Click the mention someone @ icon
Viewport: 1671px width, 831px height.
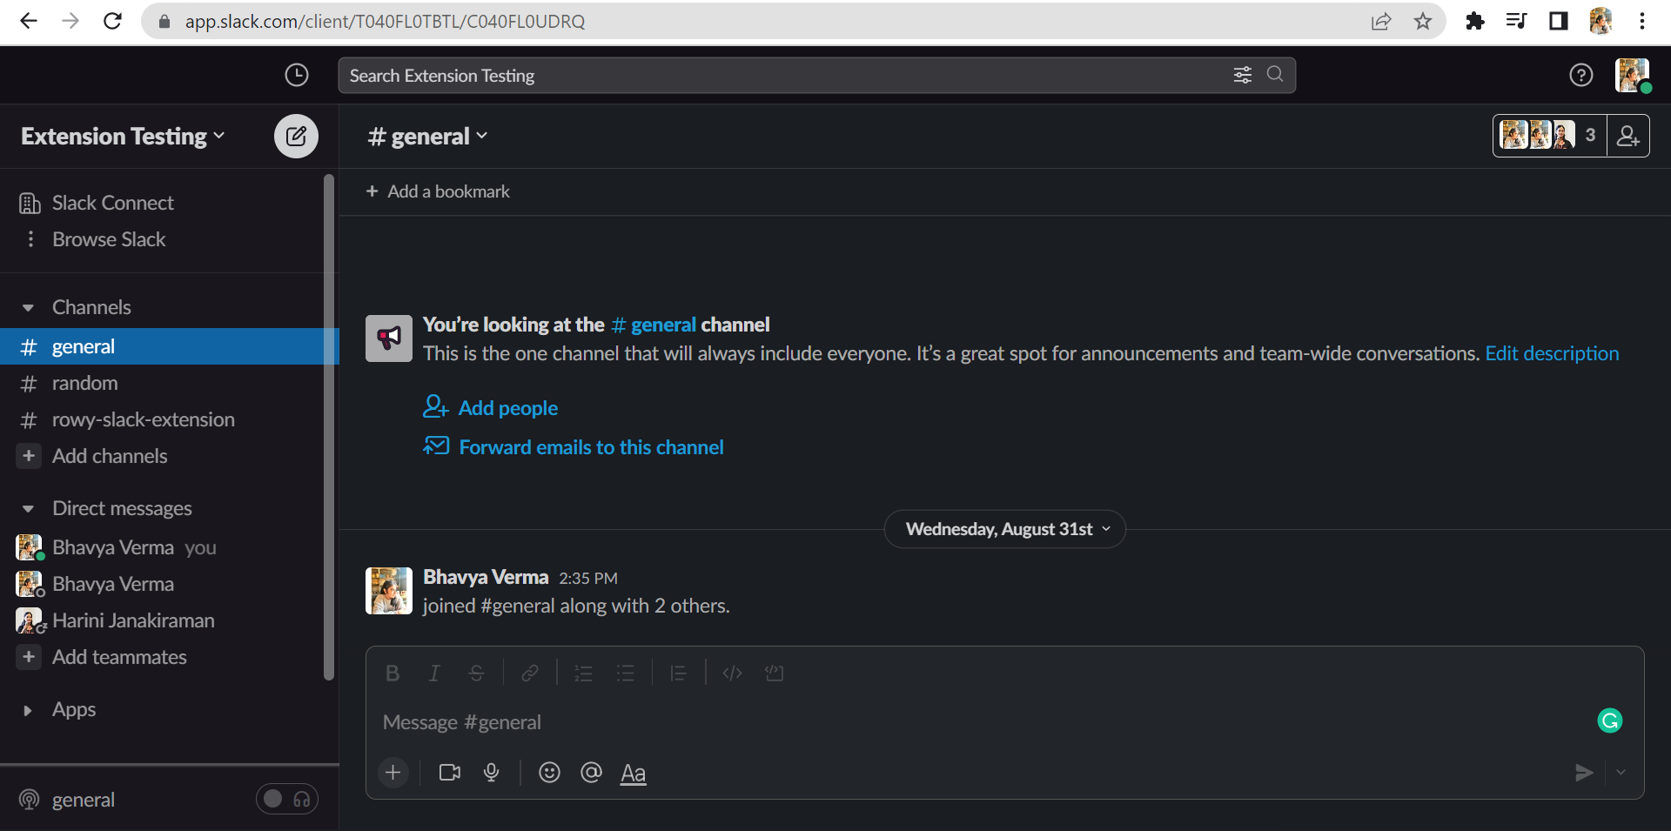point(591,773)
